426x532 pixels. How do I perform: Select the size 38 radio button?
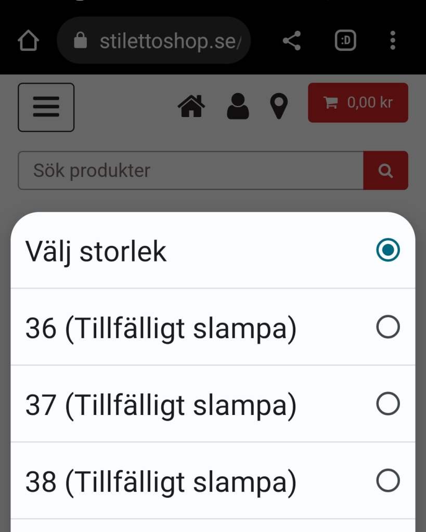click(x=388, y=481)
